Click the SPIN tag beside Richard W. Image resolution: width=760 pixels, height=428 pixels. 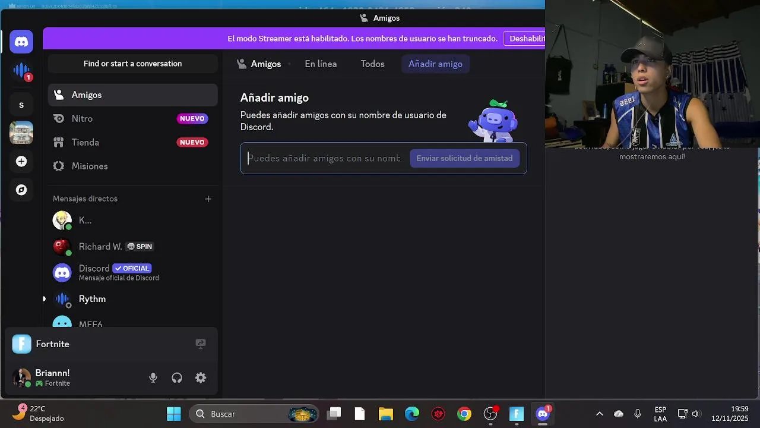click(140, 246)
